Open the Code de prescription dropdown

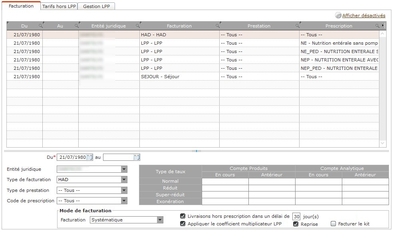124,201
